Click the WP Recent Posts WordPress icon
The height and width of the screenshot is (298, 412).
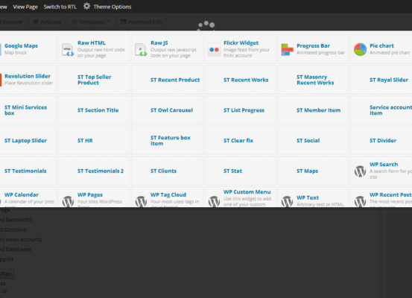click(x=360, y=201)
